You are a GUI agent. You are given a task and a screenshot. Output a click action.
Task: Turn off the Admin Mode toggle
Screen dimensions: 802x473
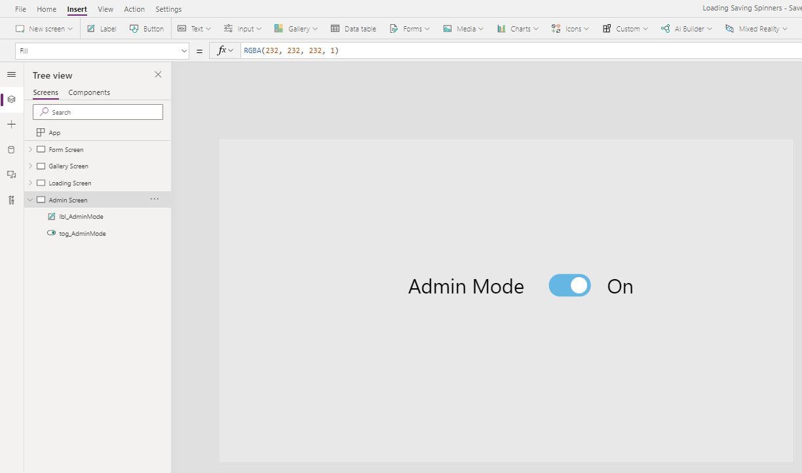tap(569, 286)
